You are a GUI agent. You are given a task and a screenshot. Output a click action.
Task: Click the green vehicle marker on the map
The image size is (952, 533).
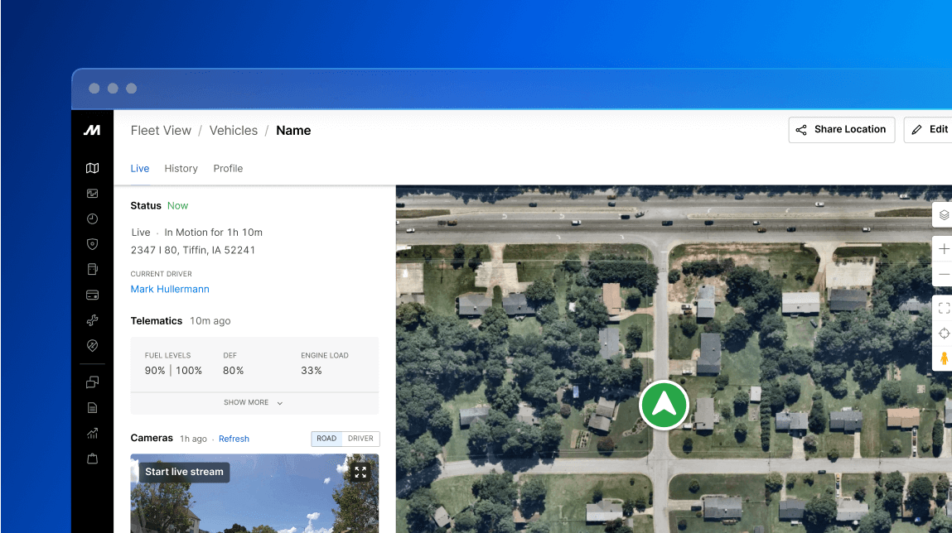click(664, 405)
